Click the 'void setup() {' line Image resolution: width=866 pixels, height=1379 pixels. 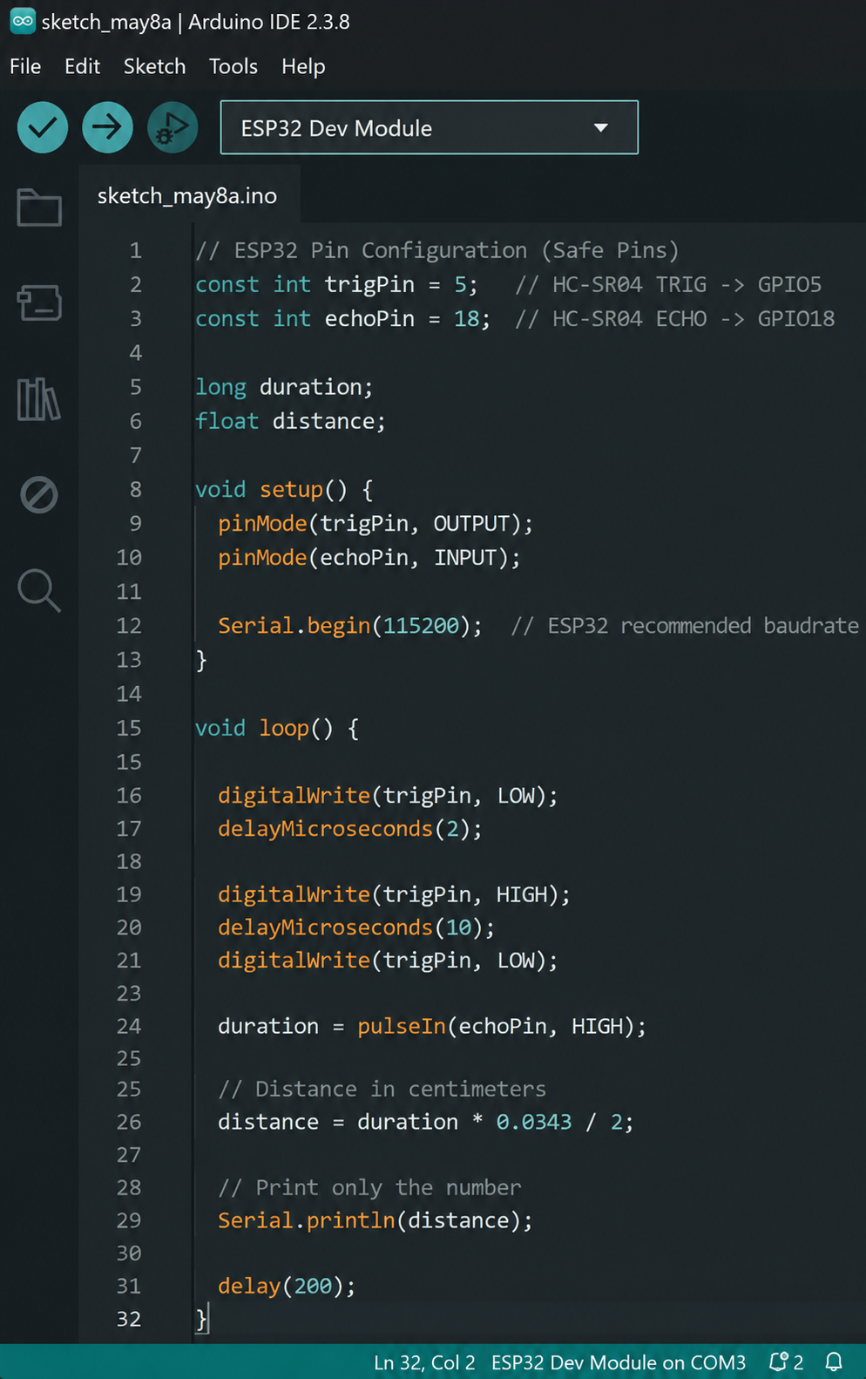284,489
